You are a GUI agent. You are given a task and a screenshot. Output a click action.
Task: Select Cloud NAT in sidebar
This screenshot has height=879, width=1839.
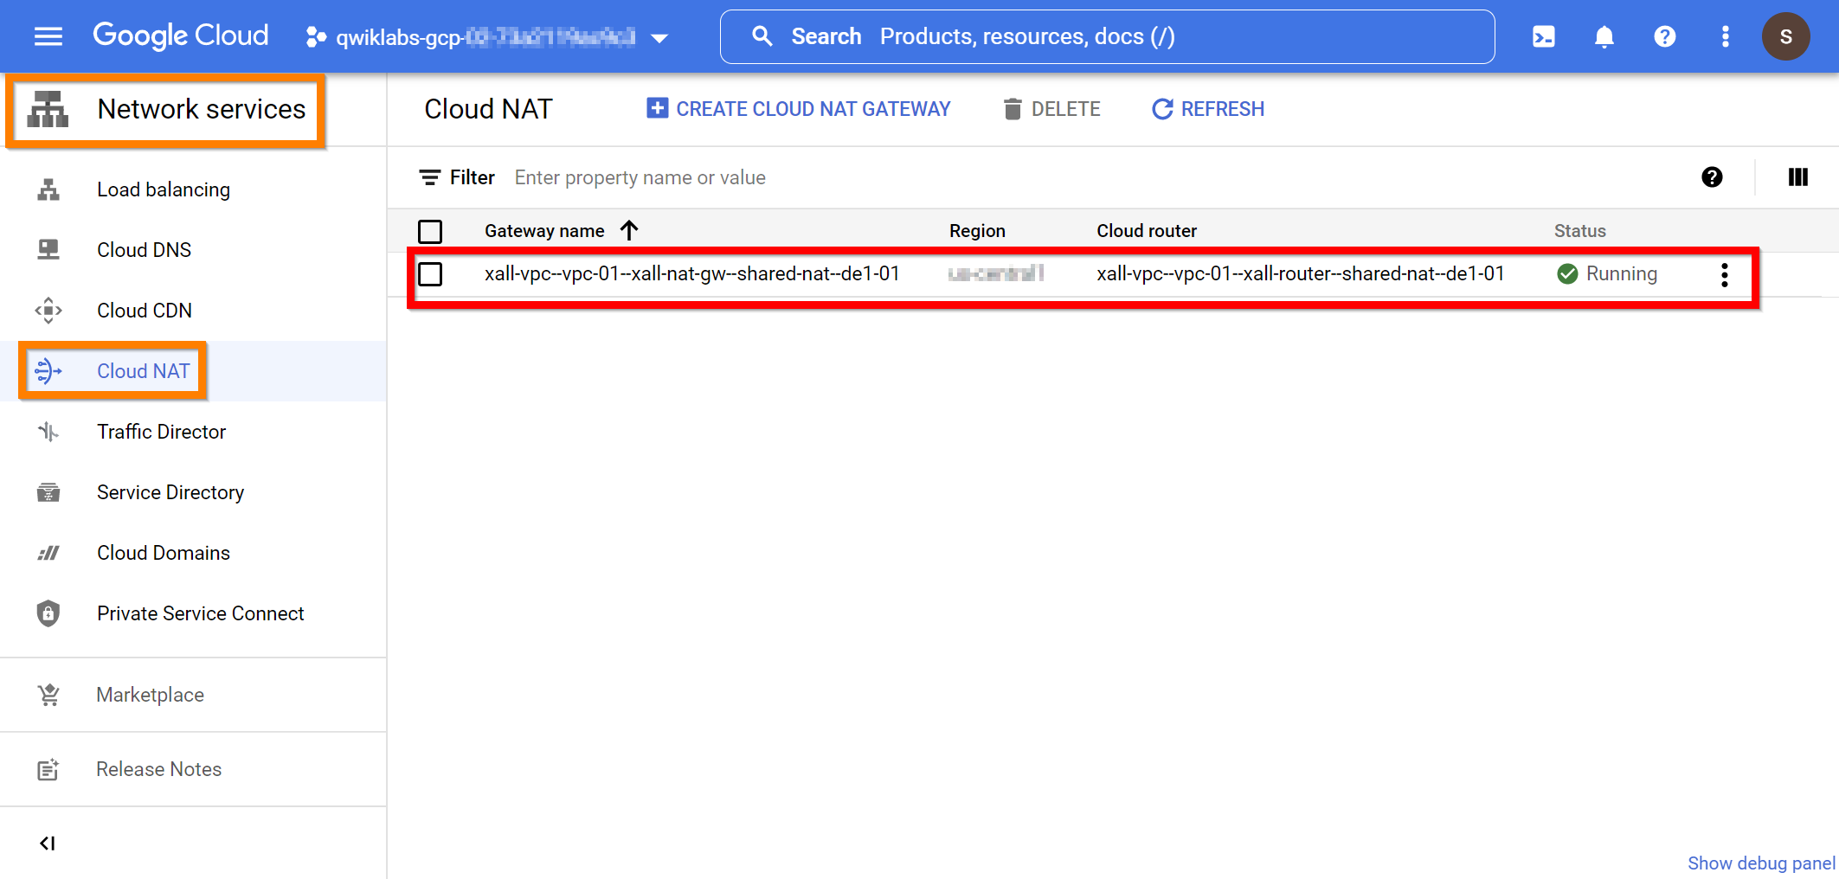(x=144, y=371)
